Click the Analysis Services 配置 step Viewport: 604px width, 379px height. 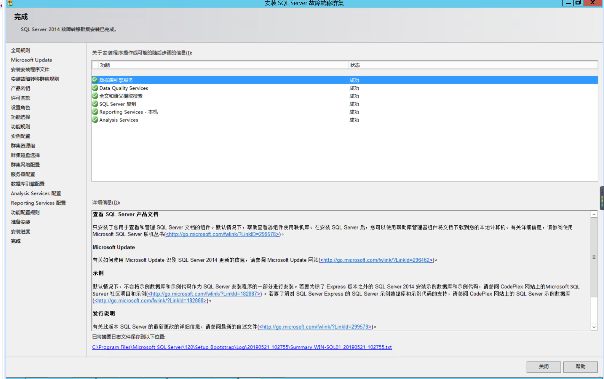36,193
